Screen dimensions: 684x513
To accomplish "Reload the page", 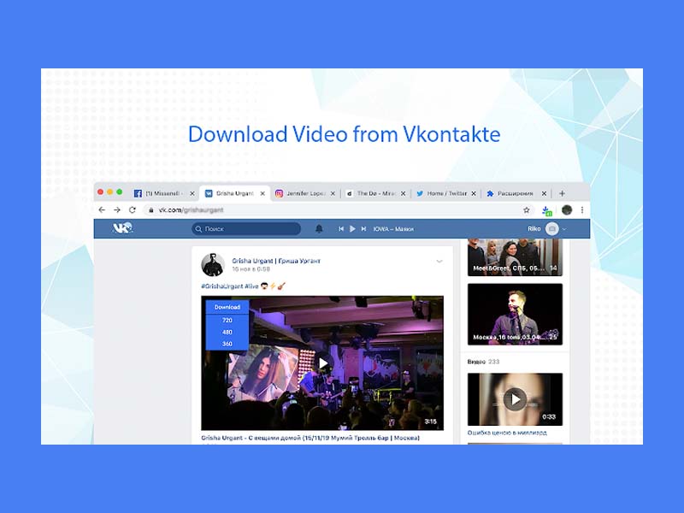I will 133,209.
